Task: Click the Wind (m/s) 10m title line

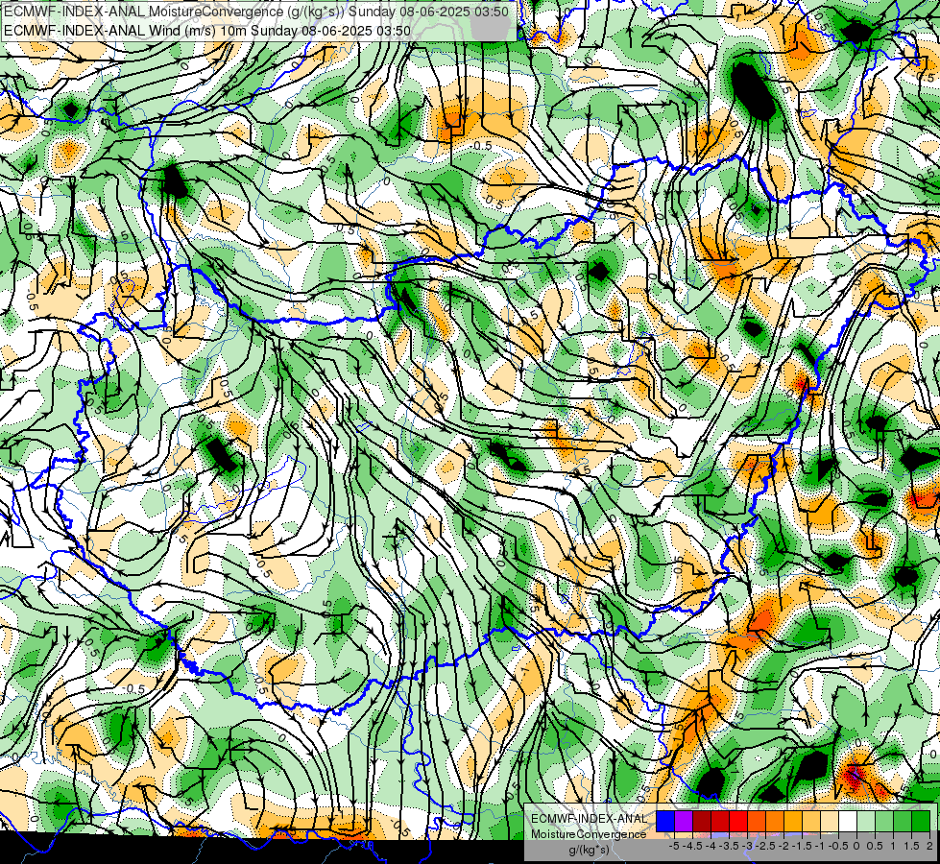Action: [208, 30]
